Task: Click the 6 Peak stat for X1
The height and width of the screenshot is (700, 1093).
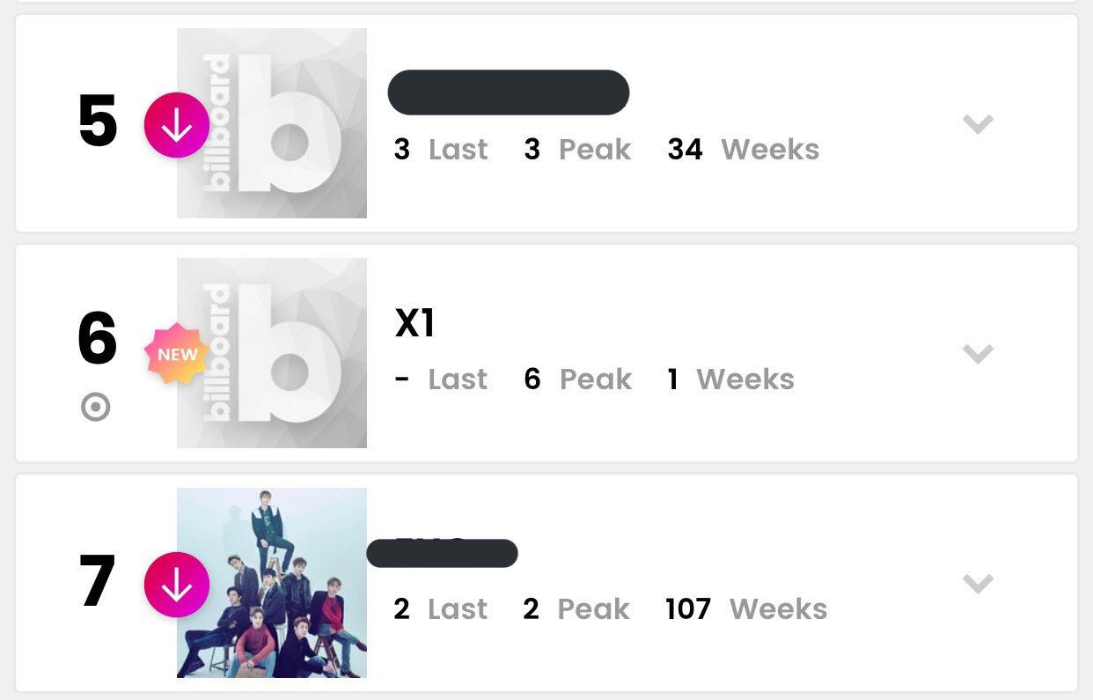Action: (578, 379)
